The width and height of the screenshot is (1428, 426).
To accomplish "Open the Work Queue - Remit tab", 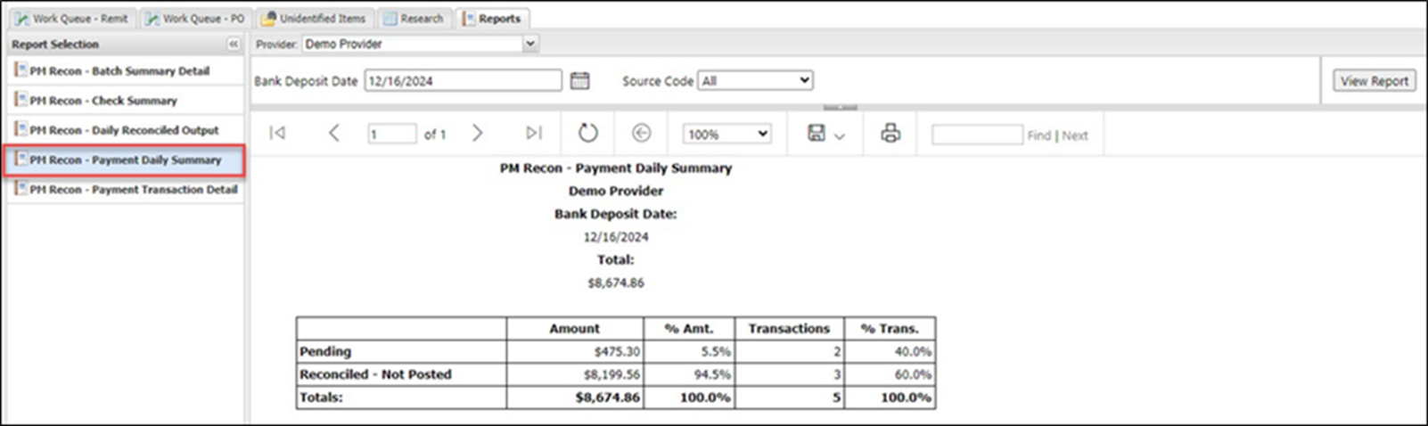I will 72,19.
